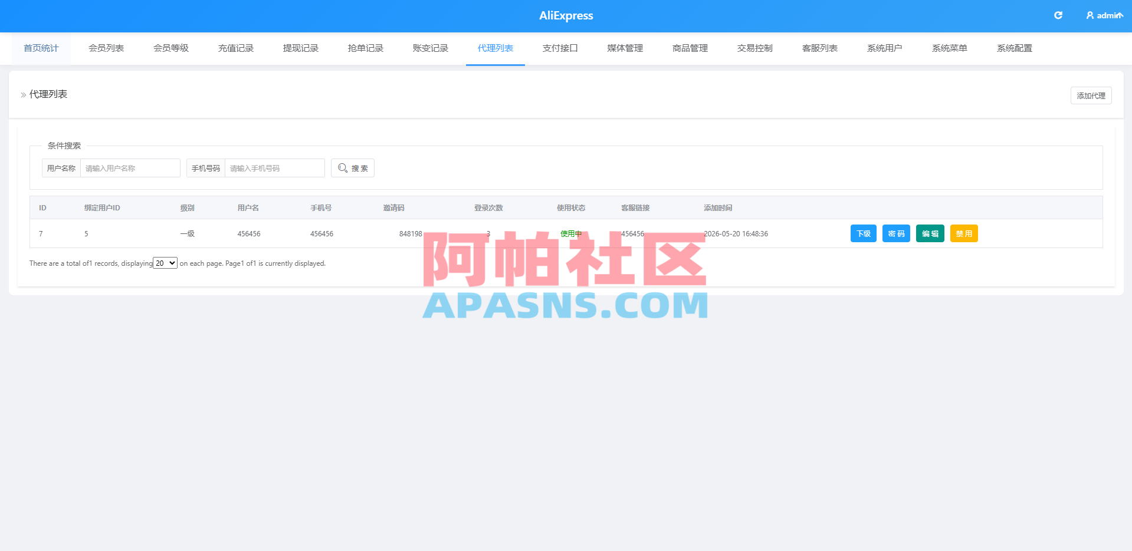Click the 添加代理 button
This screenshot has height=551, width=1132.
1091,95
